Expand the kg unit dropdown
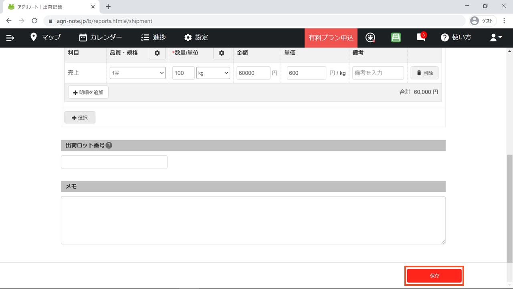This screenshot has width=513, height=289. (x=213, y=73)
